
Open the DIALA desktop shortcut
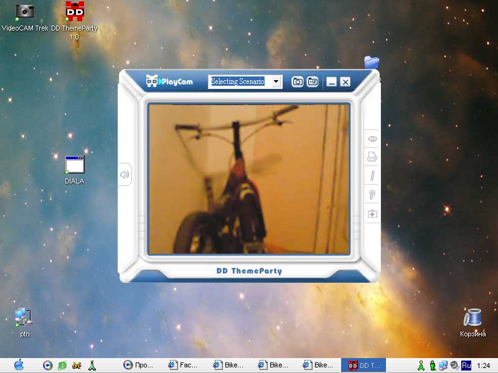tap(75, 165)
